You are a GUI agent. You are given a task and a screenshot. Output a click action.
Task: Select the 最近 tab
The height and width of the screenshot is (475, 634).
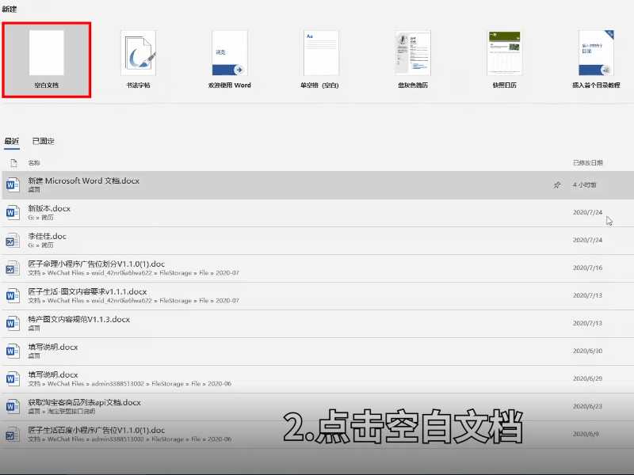pos(11,140)
